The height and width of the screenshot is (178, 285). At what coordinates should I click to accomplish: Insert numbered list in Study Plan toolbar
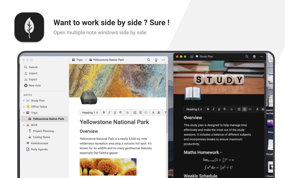(x=239, y=109)
